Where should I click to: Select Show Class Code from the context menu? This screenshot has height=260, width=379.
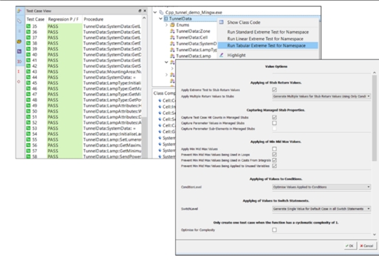[x=244, y=22]
